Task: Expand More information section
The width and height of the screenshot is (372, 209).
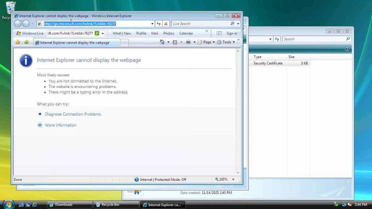Action: tap(40, 125)
